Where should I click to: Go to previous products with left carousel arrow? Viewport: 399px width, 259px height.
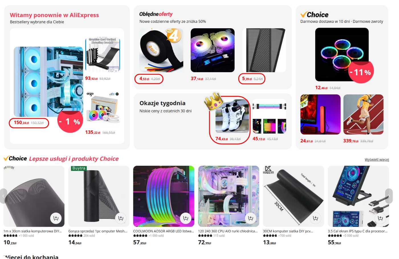click(x=3, y=196)
